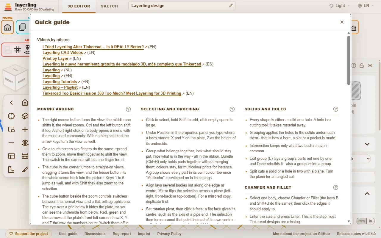
Task: Click the crosshair target icon in camera rail
Action: (11, 116)
